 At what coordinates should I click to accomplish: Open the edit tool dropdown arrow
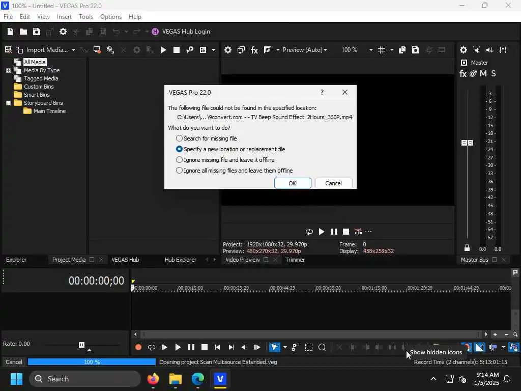click(285, 347)
